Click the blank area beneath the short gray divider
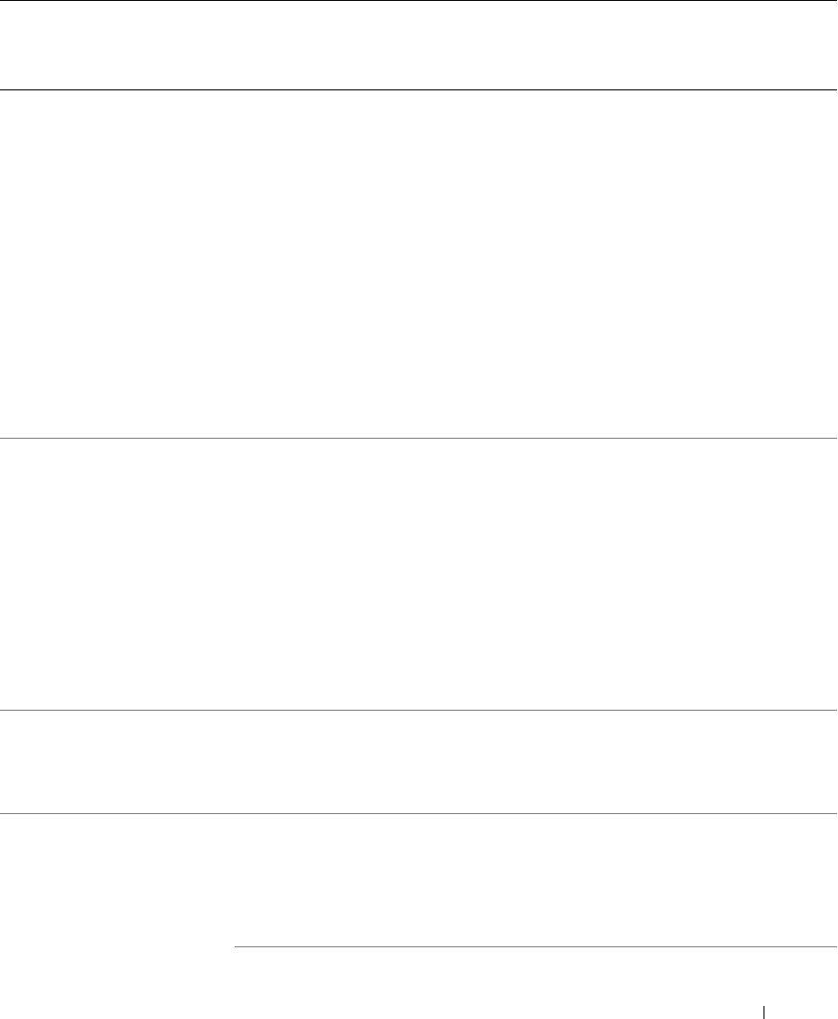 tap(536, 975)
